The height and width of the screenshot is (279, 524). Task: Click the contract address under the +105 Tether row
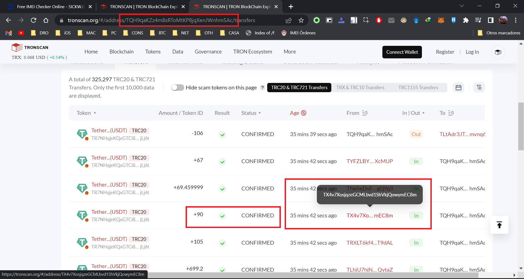pos(120,247)
